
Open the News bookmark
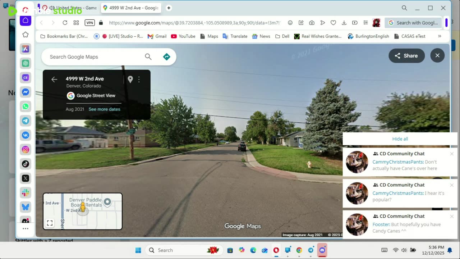tap(261, 36)
